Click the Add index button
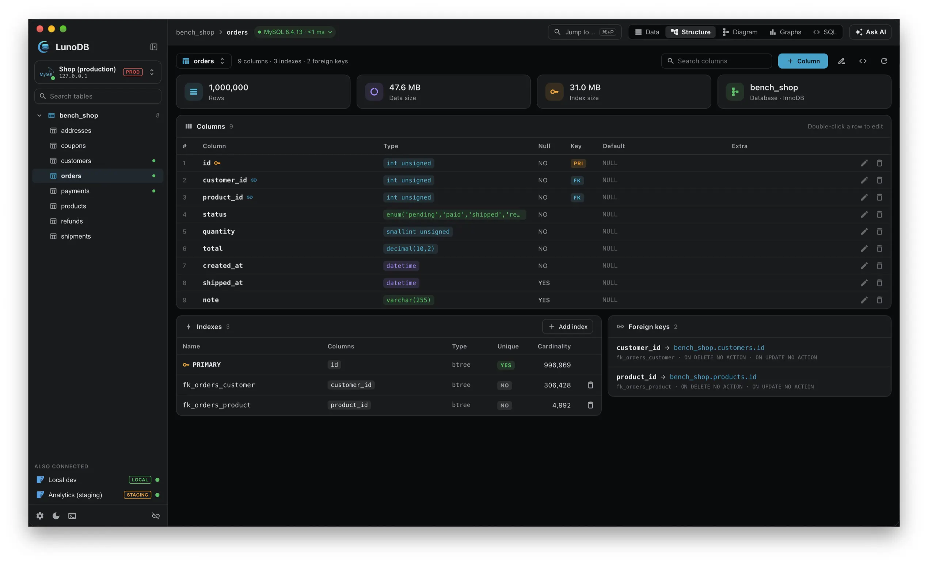Image resolution: width=928 pixels, height=564 pixels. (x=567, y=327)
